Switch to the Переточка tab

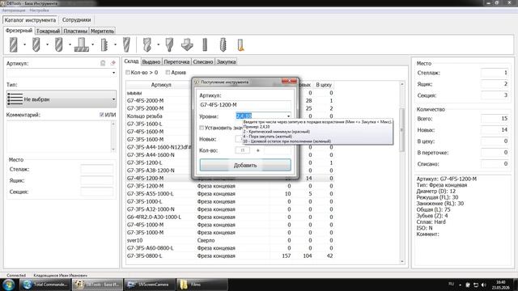point(176,61)
